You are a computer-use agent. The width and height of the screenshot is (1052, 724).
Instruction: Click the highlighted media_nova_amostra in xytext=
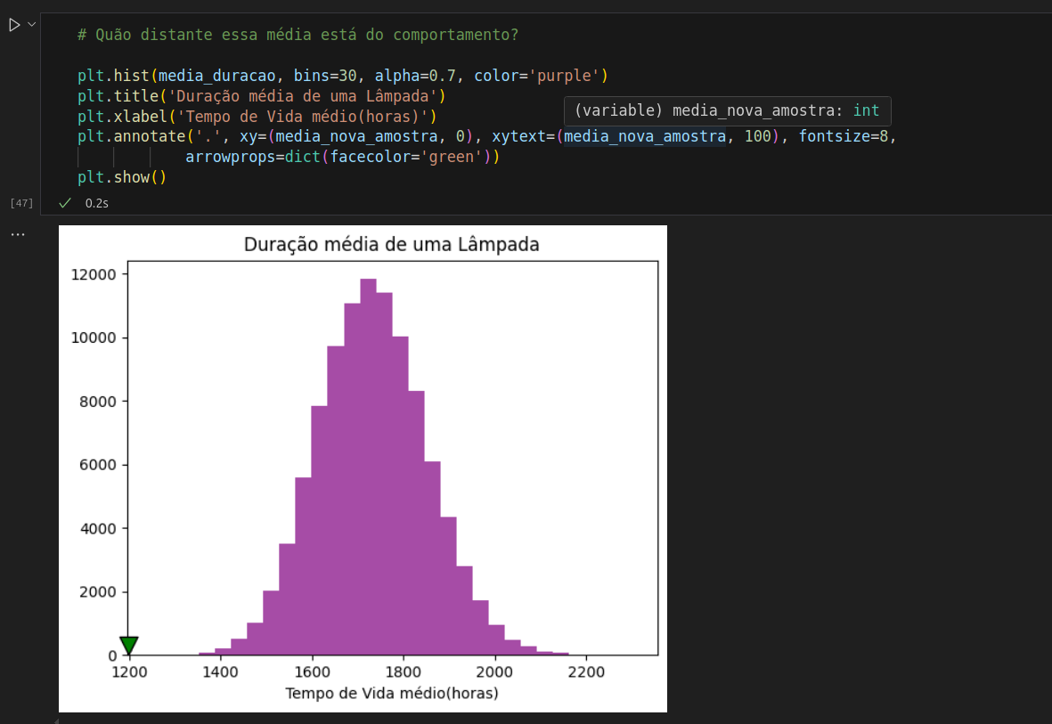[x=645, y=137]
